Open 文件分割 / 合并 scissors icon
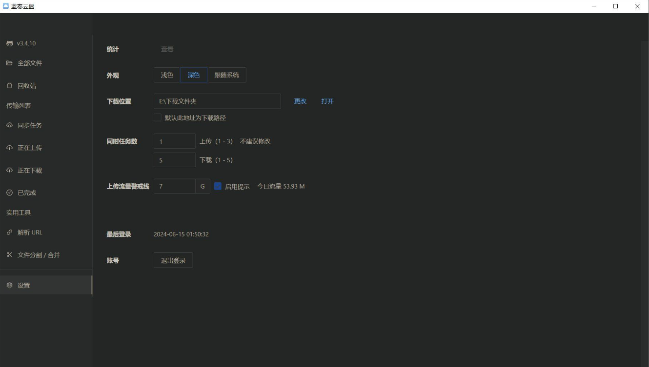The height and width of the screenshot is (367, 649). 9,255
